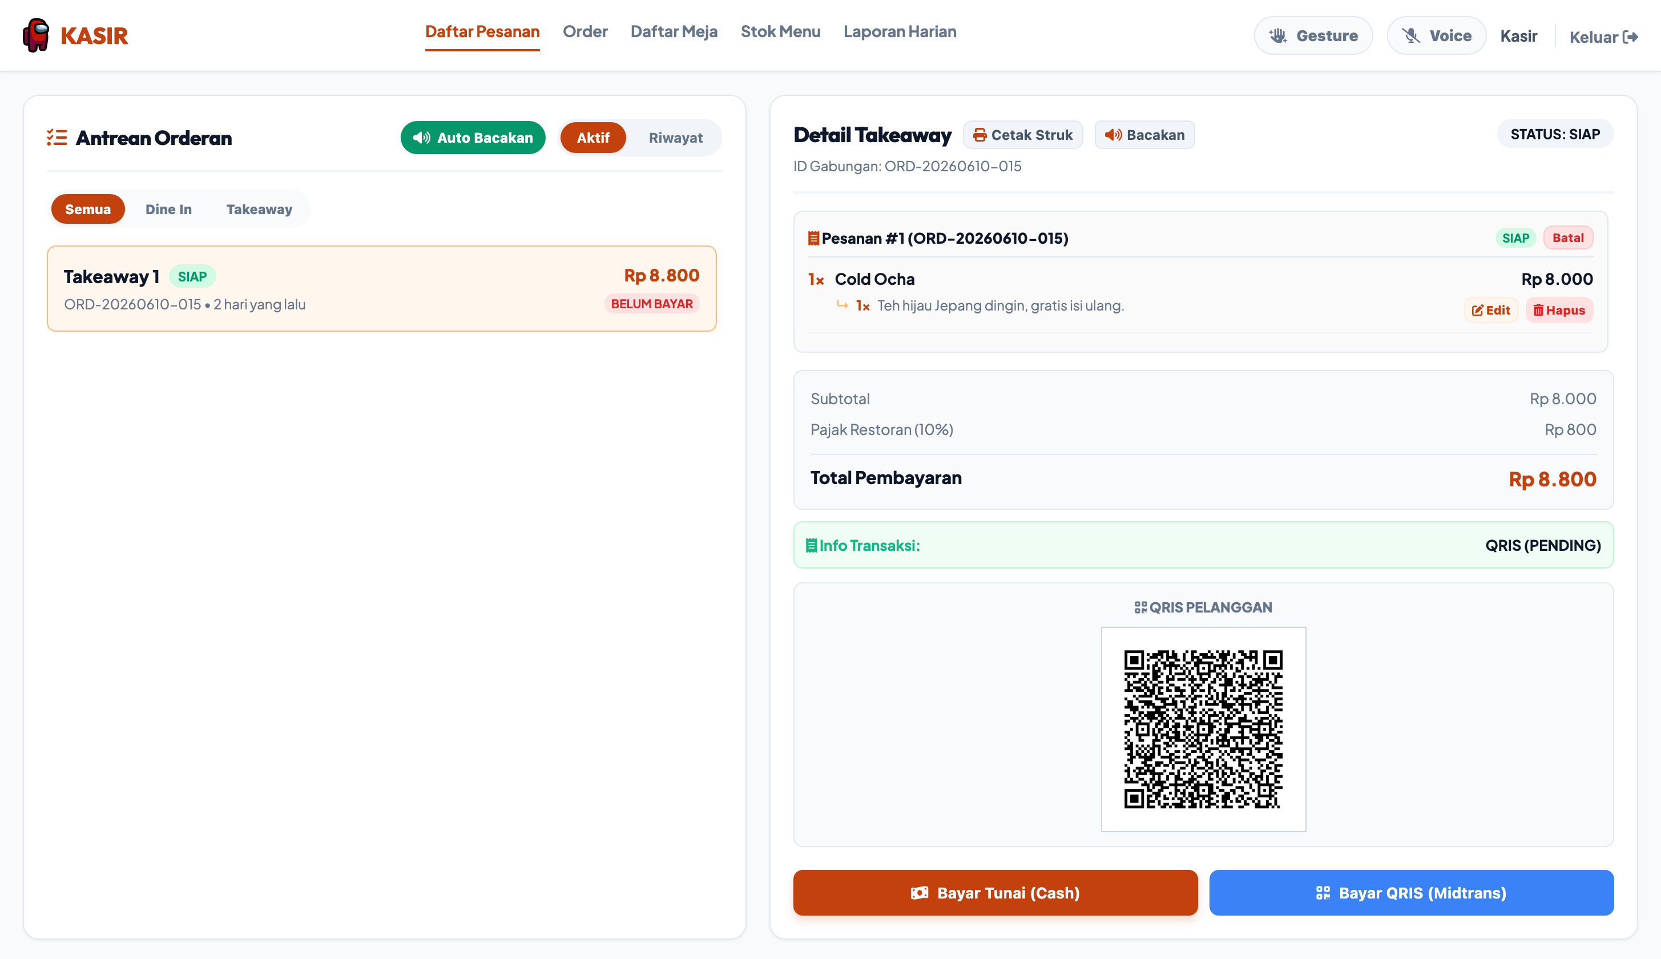
Task: Click the Subtotal label
Action: 840,398
